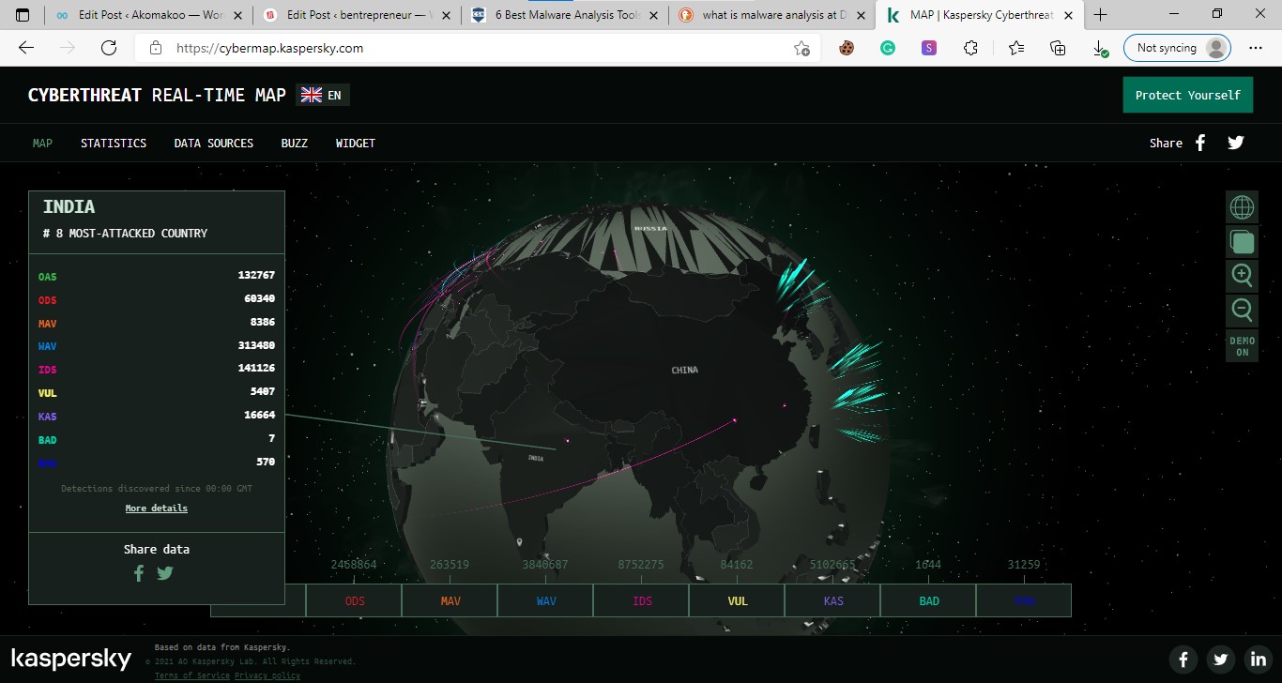Open Kaspersky Twitter page in footer
Screen dimensions: 1282x683
tap(1220, 659)
